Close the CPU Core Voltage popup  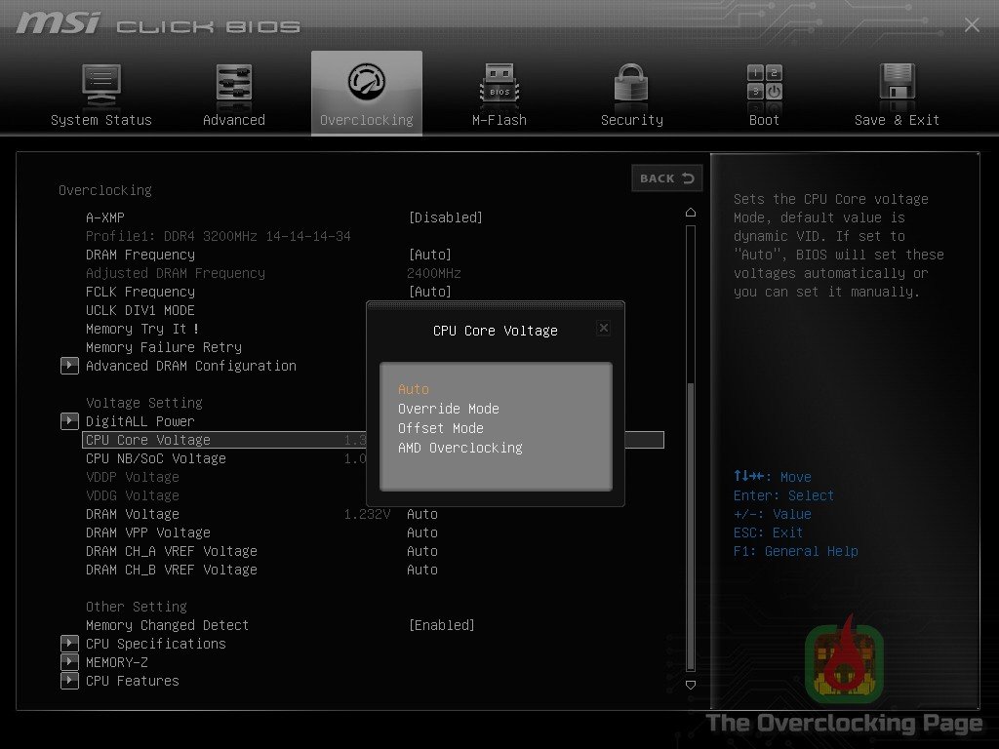point(603,328)
